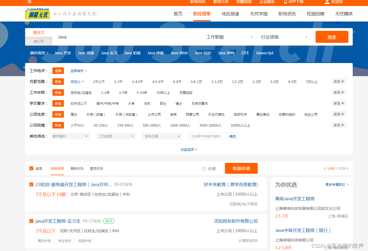368x251 pixels.
Task: Go to previous results page arrow
Action: click(x=325, y=169)
